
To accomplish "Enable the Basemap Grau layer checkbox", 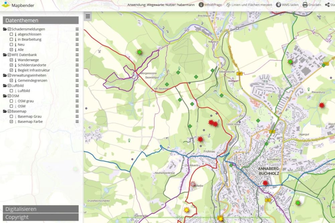I will 11,116.
